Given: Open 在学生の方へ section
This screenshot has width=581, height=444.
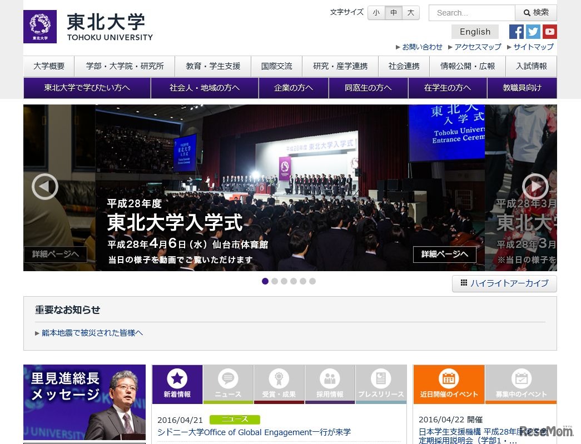Looking at the screenshot, I should [x=448, y=88].
